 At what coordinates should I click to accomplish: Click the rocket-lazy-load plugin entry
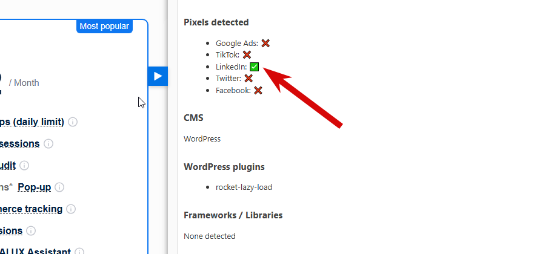244,187
